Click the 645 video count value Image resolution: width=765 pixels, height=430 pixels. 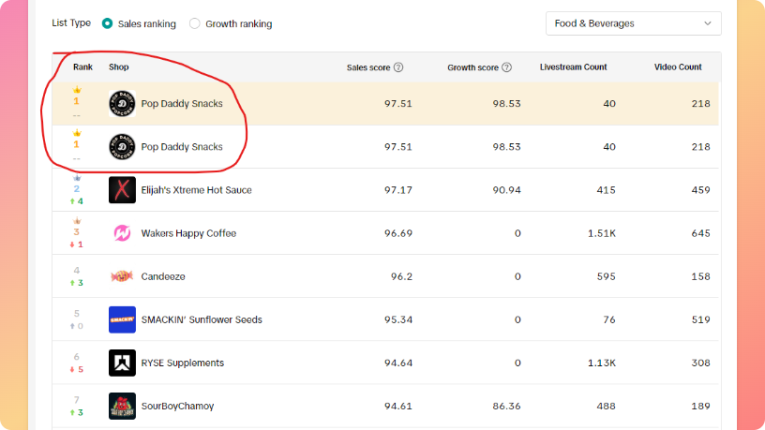point(700,233)
